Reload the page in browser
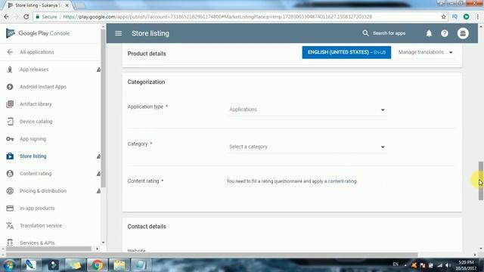This screenshot has height=272, width=484. tap(26, 17)
